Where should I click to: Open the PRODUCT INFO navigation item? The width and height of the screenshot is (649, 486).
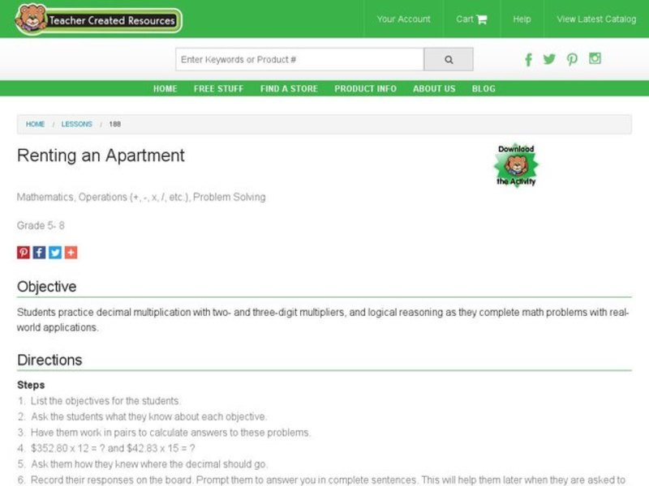click(x=364, y=88)
